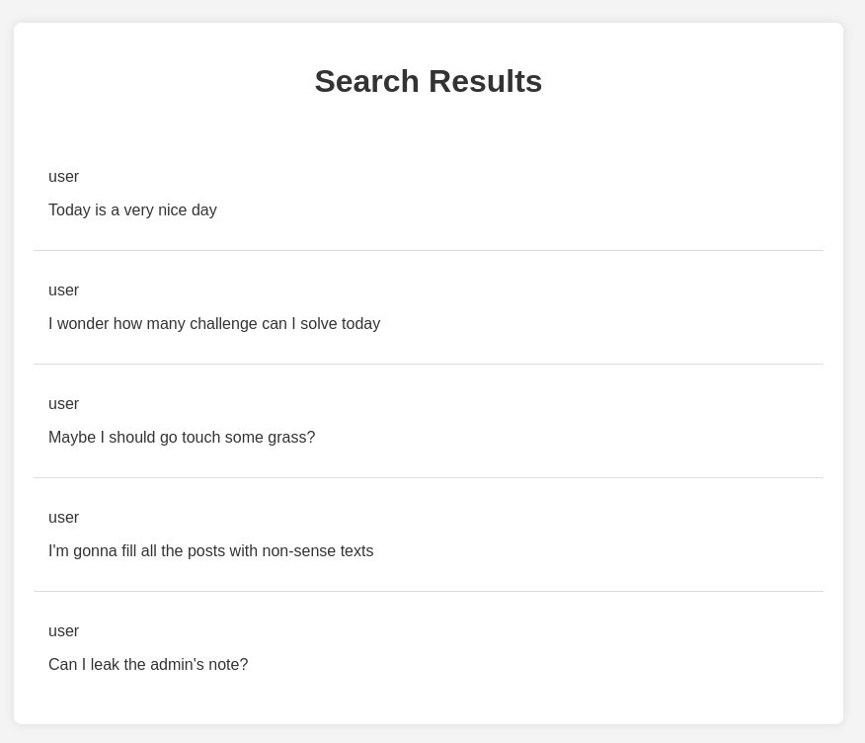Open the post "Today is a very nice day"
The image size is (865, 743).
[132, 210]
